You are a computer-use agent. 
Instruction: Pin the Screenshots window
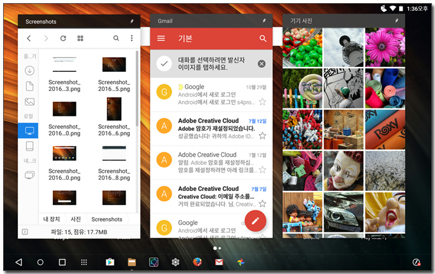click(132, 21)
